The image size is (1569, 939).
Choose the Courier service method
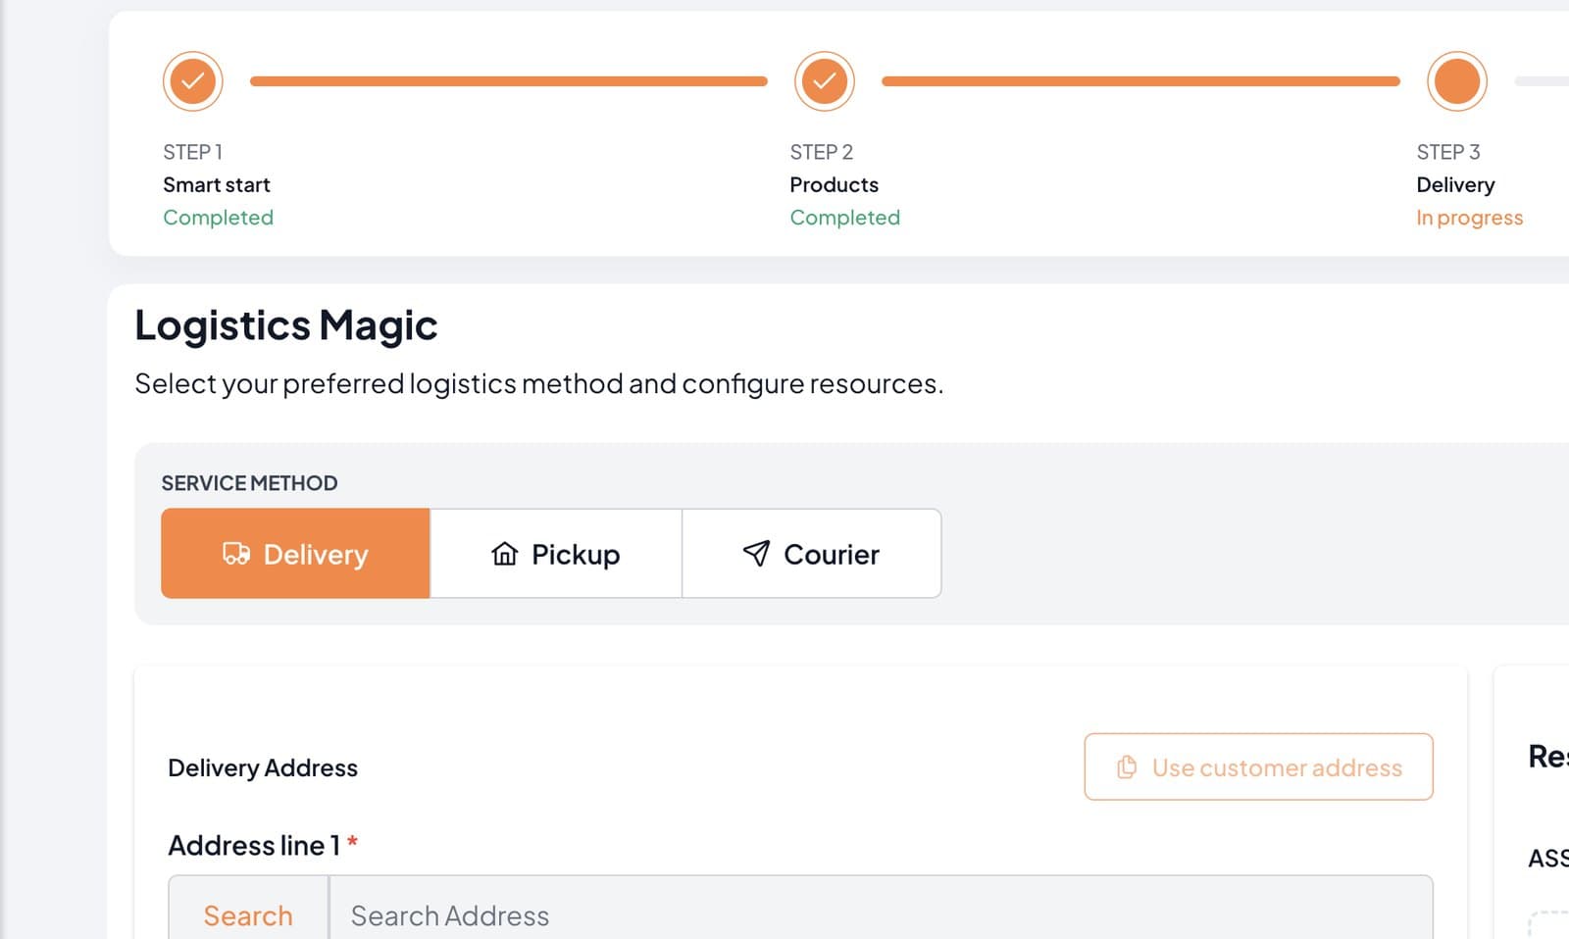tap(812, 554)
